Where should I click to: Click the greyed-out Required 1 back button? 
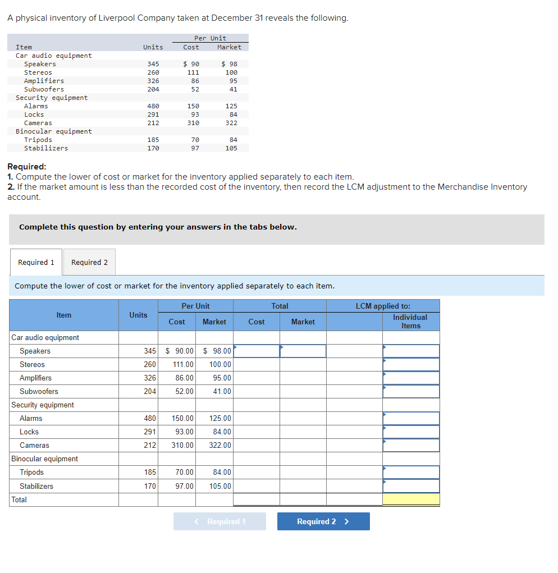219,521
